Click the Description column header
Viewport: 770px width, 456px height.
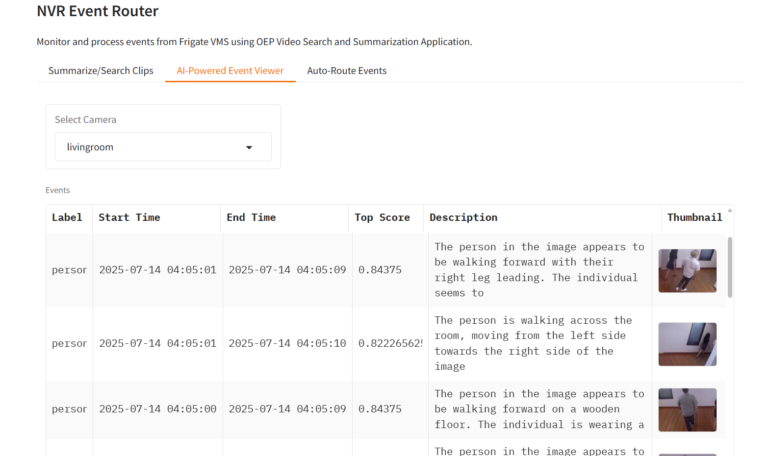[463, 217]
